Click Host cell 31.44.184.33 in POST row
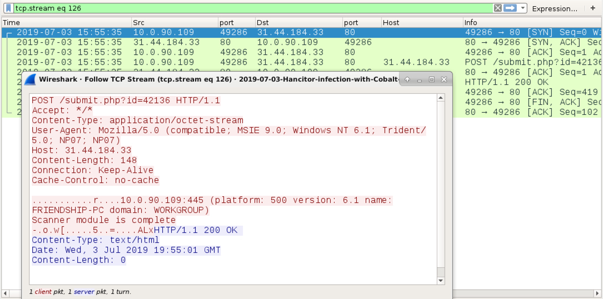This screenshot has height=299, width=603. click(416, 62)
